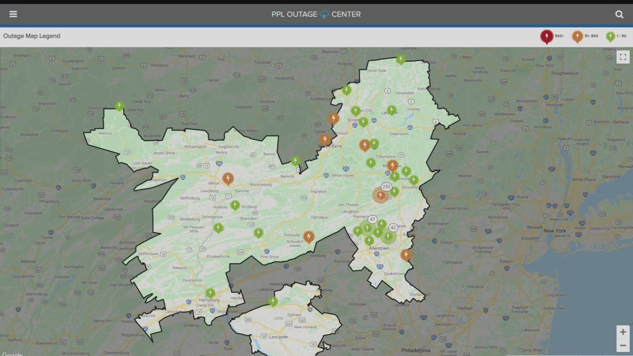The height and width of the screenshot is (356, 633).
Task: Select the orange outage marker near Milton
Action: tap(227, 178)
